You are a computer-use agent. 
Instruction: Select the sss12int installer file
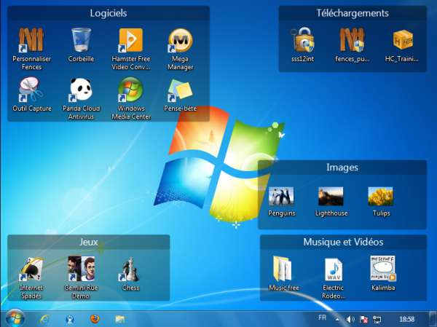click(x=301, y=41)
